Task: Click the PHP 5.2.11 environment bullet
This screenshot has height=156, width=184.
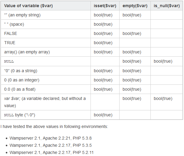Action: tap(52, 152)
